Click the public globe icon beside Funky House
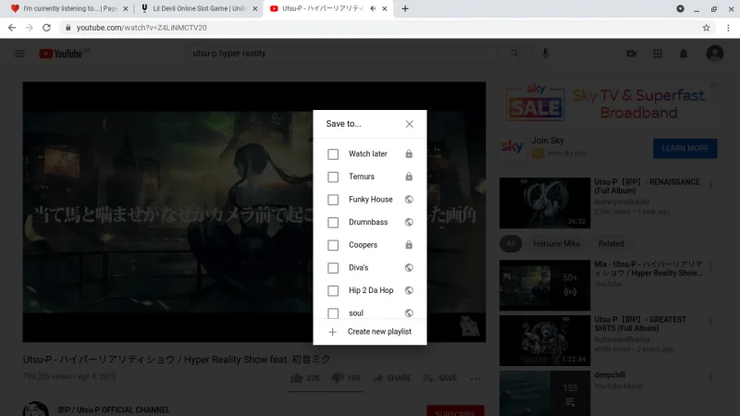The width and height of the screenshot is (740, 416). click(x=409, y=200)
